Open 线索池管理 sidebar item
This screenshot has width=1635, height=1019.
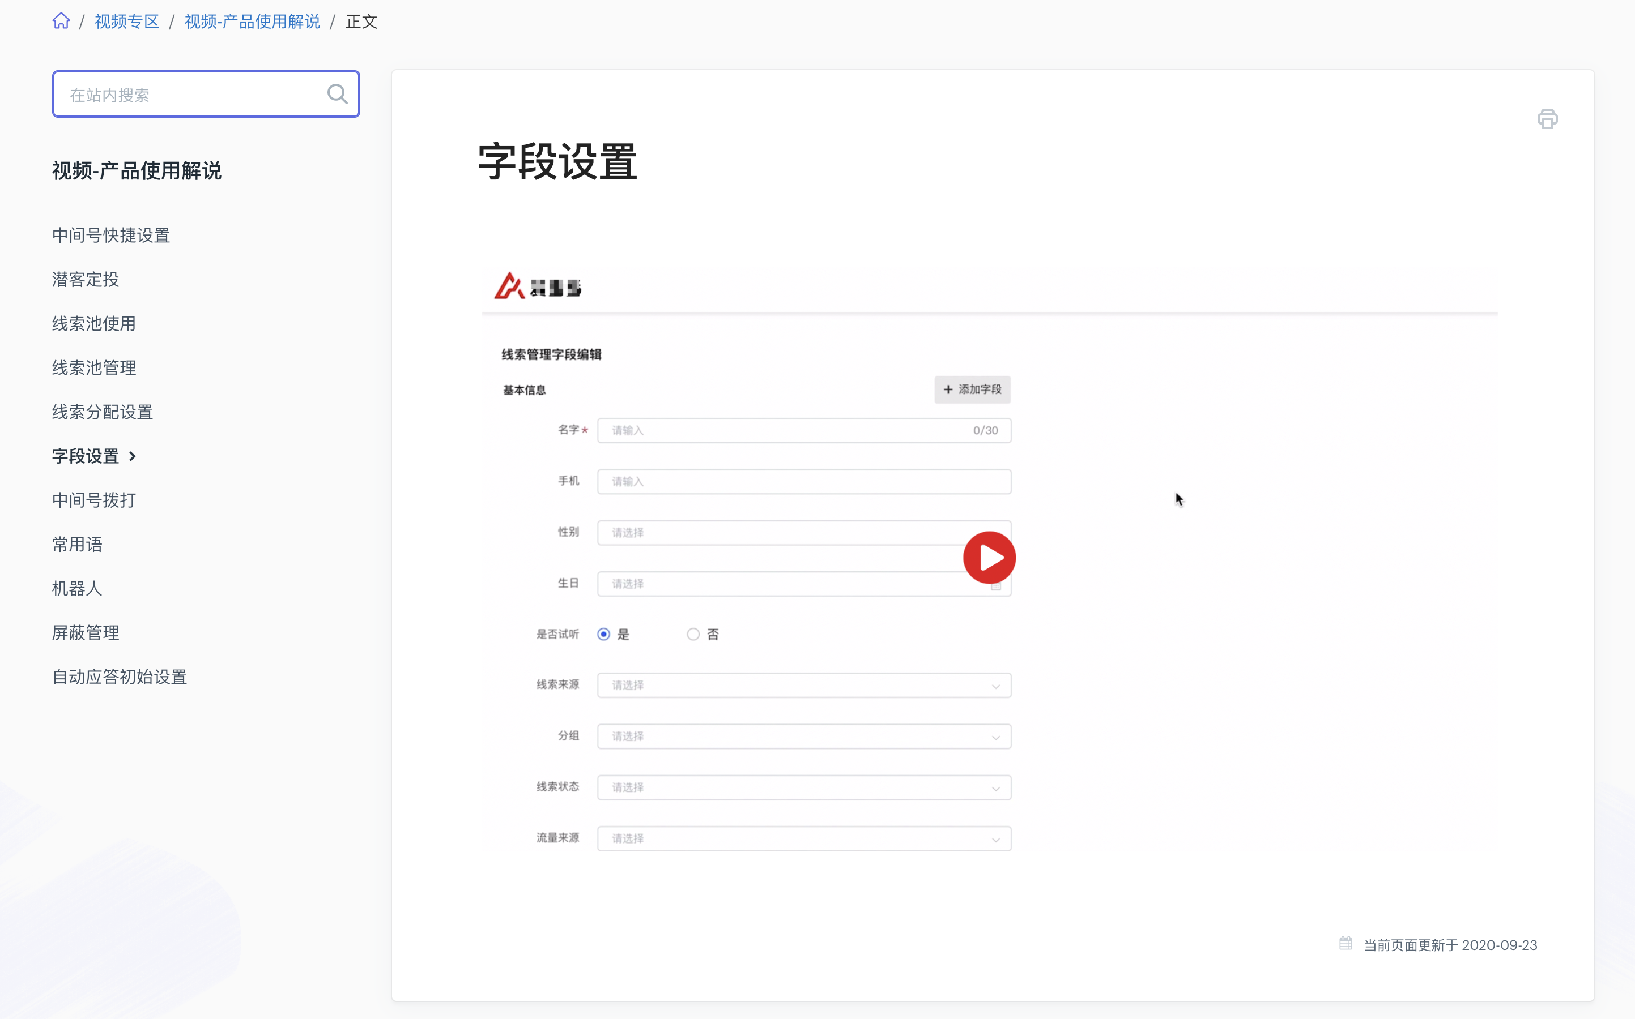coord(95,368)
